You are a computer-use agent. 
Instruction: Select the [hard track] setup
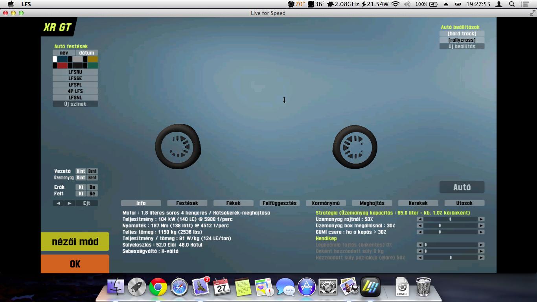(462, 34)
